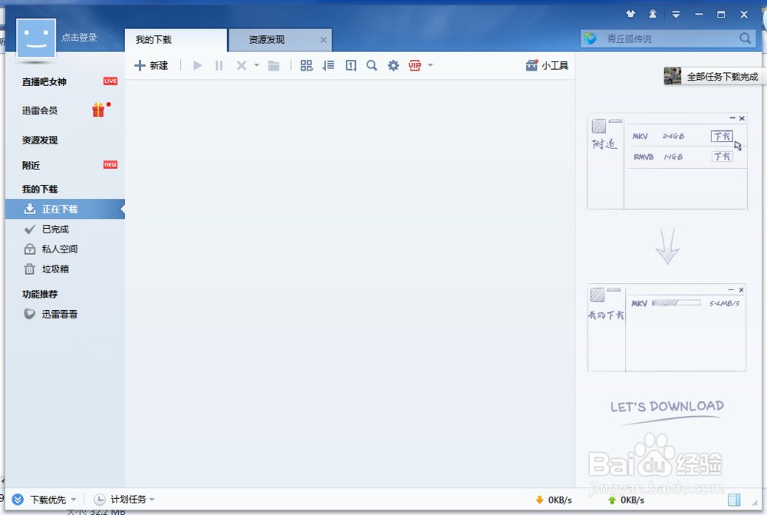
Task: Select 已完成 in sidebar
Action: (55, 229)
